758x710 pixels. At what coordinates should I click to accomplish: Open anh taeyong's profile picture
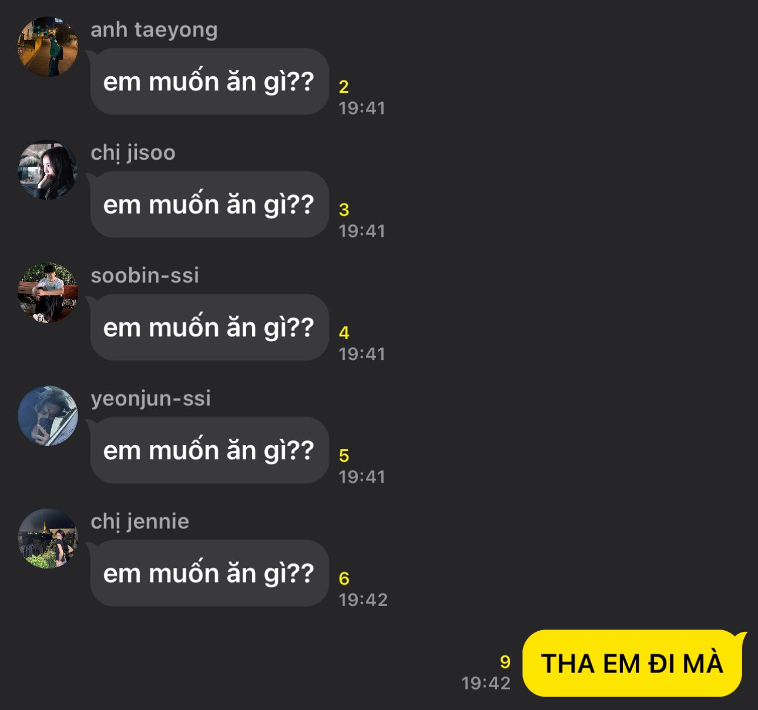point(48,47)
